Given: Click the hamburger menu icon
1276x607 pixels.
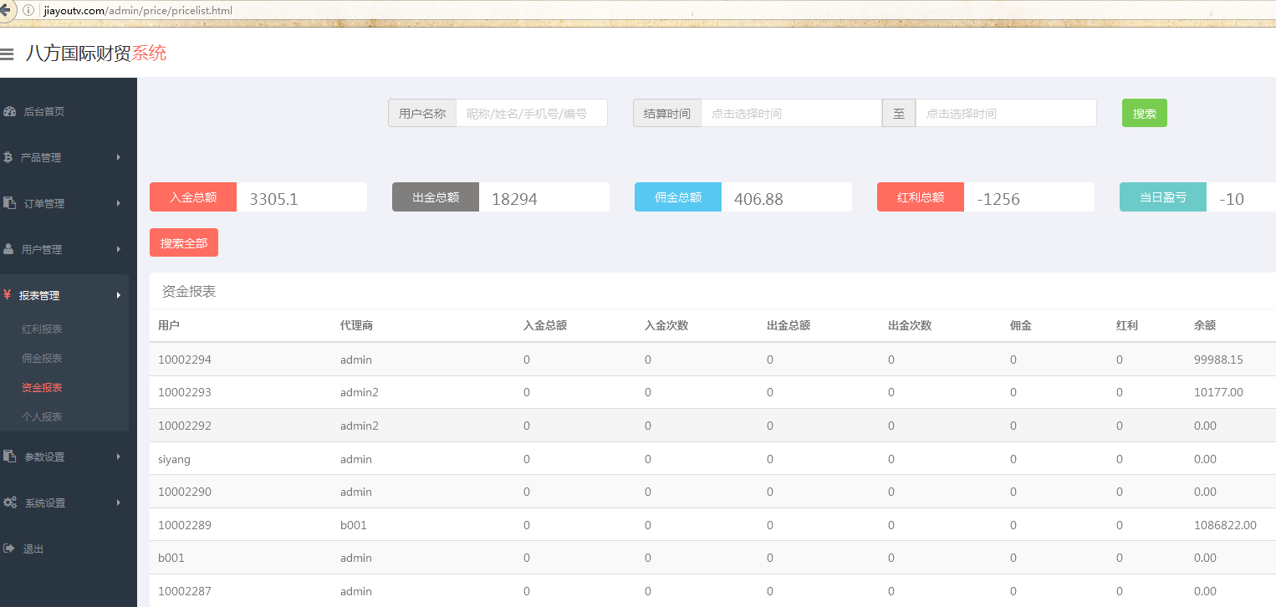Looking at the screenshot, I should coord(7,54).
